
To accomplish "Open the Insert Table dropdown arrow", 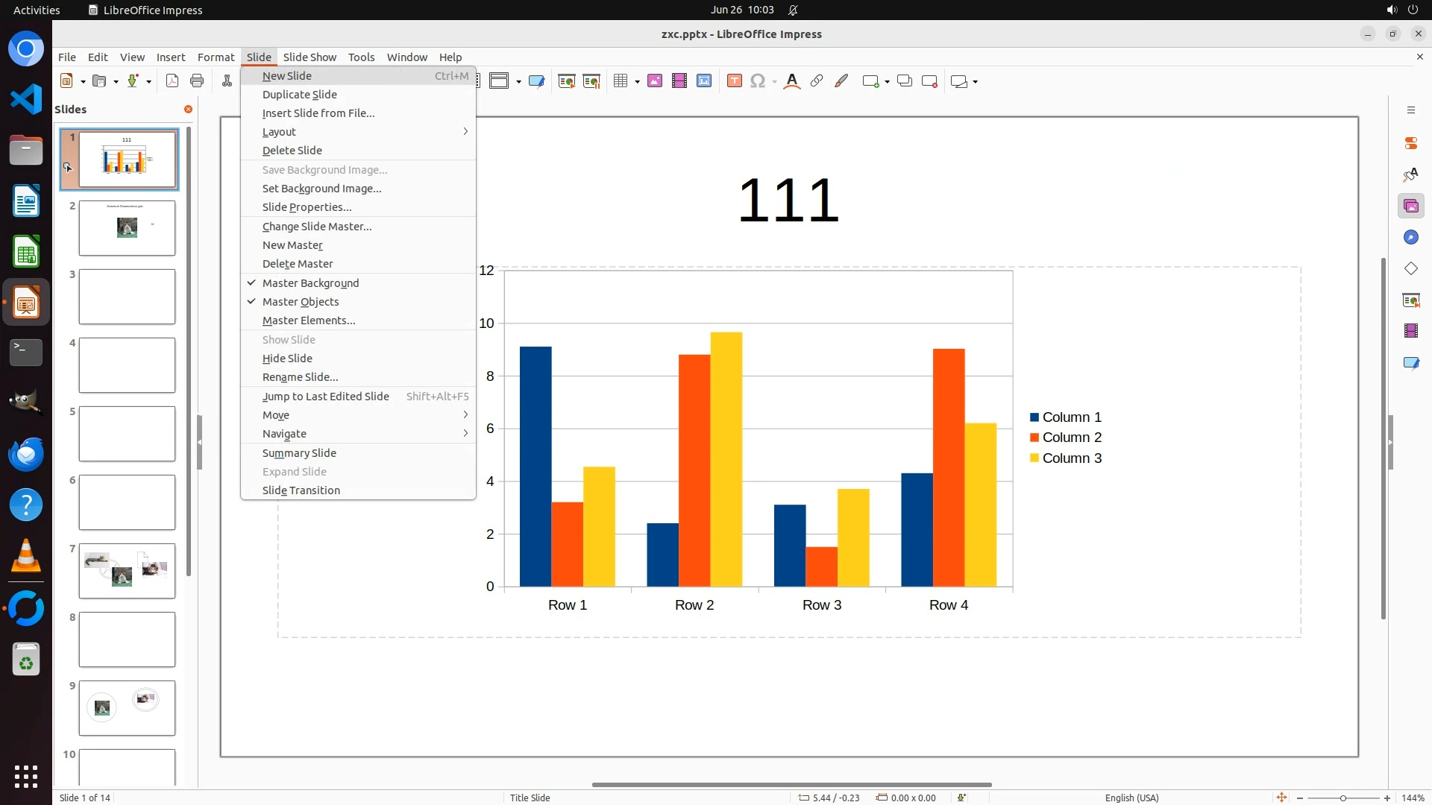I will [637, 81].
